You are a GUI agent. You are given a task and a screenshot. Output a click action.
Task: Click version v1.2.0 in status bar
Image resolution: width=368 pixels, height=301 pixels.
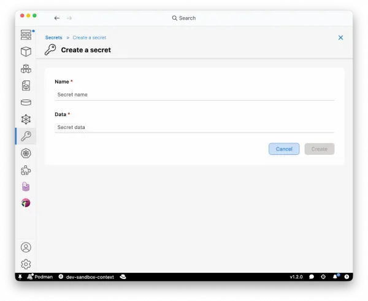(296, 277)
